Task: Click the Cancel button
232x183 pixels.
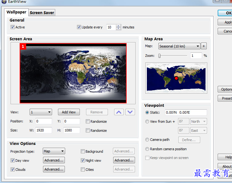Action: 225,31
